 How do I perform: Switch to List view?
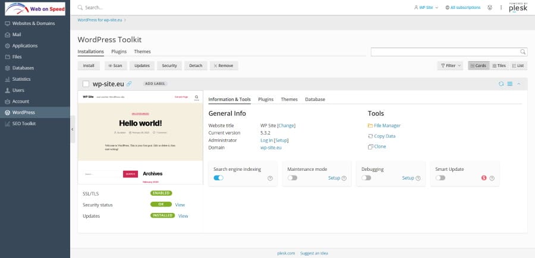tap(518, 66)
